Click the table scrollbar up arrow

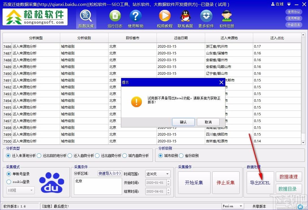point(303,35)
